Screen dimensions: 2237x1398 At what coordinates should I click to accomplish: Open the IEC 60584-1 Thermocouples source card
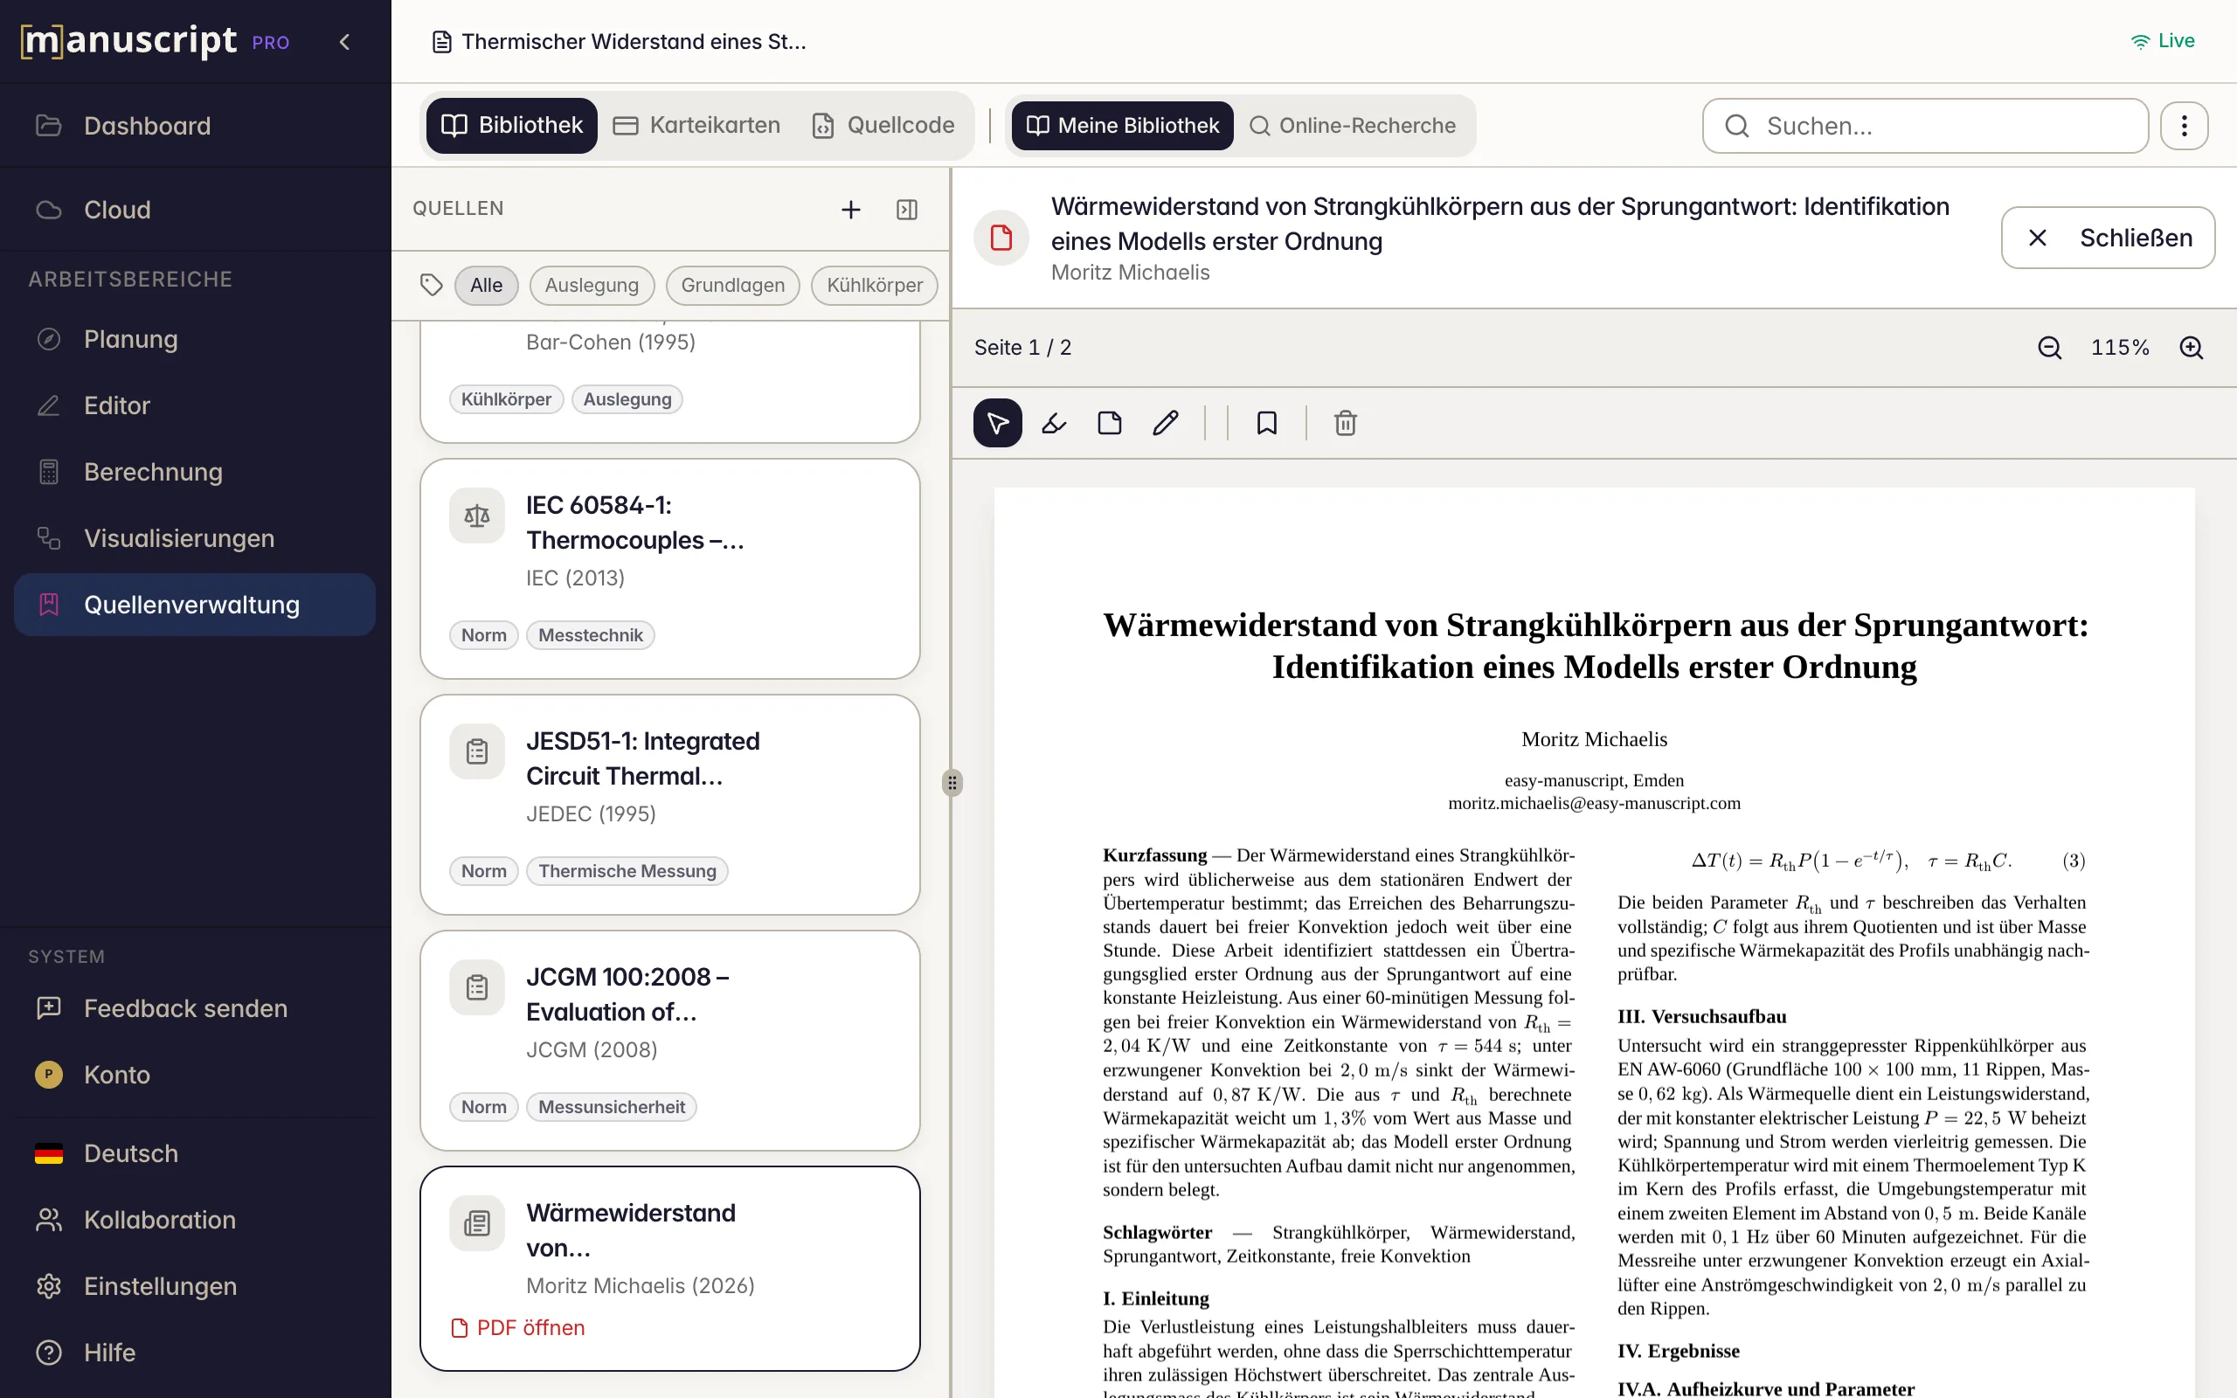[670, 570]
